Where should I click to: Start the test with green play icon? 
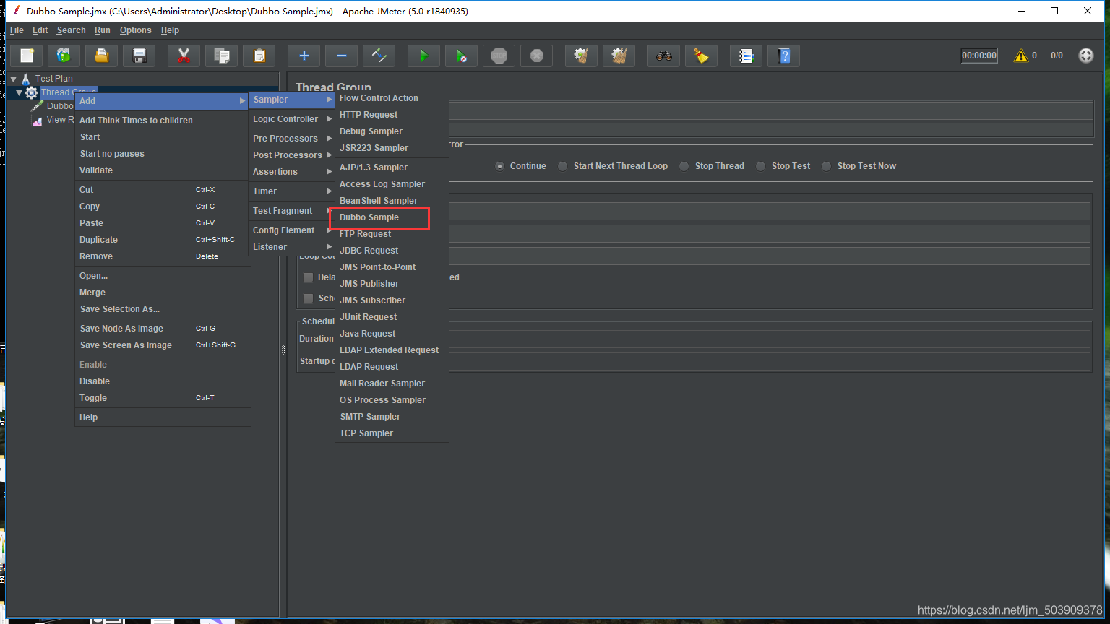coord(424,56)
